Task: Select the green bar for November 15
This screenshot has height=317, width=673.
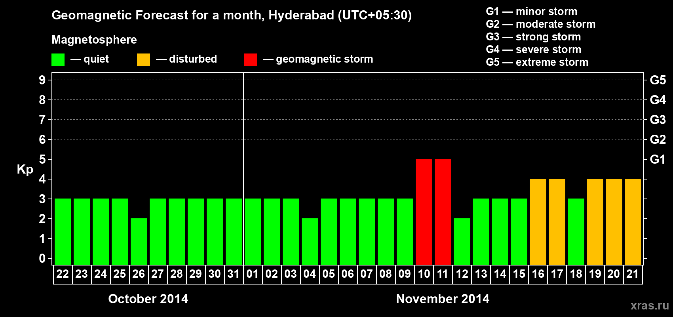Action: coord(519,231)
